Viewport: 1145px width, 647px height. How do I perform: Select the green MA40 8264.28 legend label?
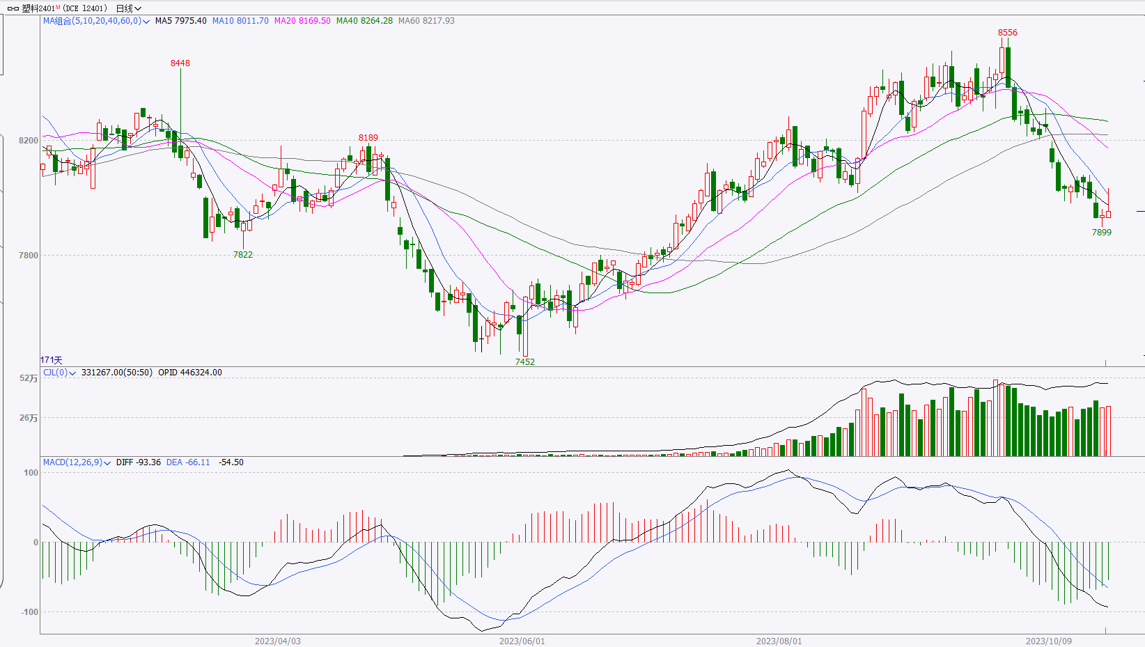pyautogui.click(x=364, y=21)
